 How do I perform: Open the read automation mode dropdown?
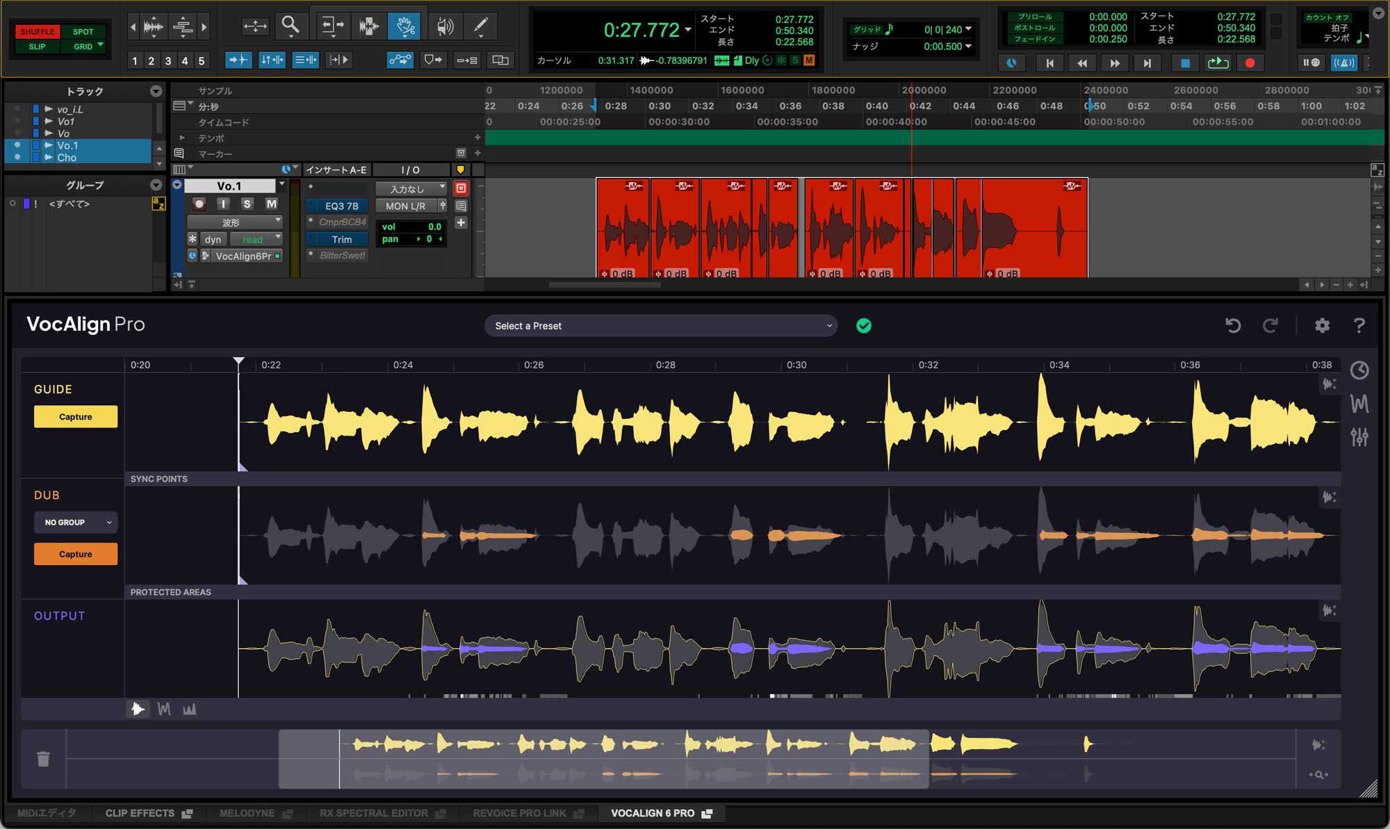pyautogui.click(x=256, y=239)
